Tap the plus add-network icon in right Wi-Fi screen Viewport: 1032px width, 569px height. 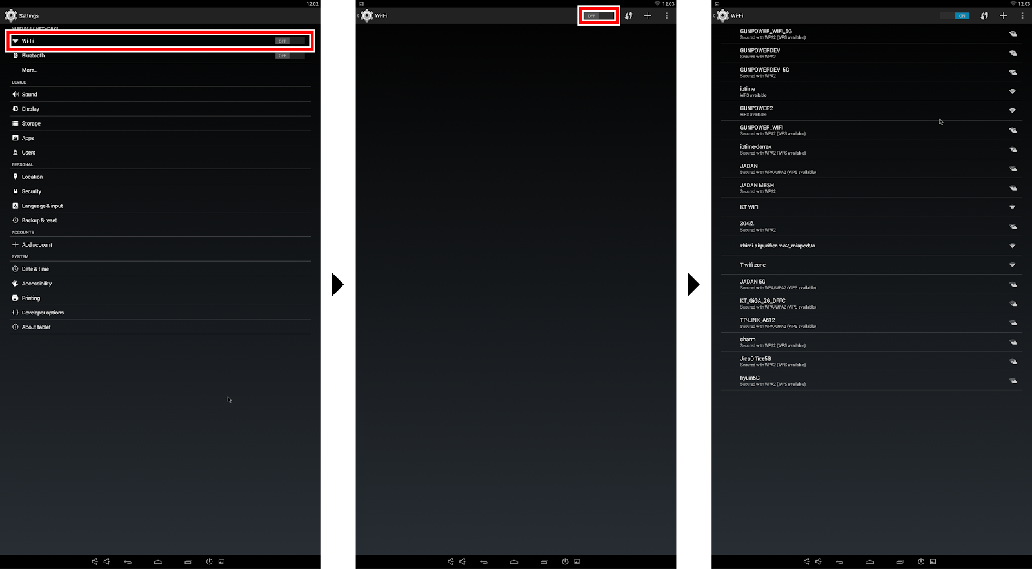[1003, 15]
